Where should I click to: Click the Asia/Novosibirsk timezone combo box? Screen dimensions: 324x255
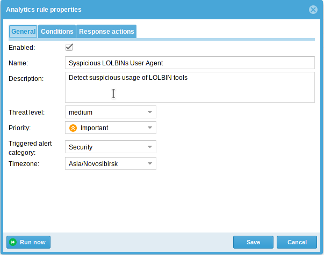[111, 163]
